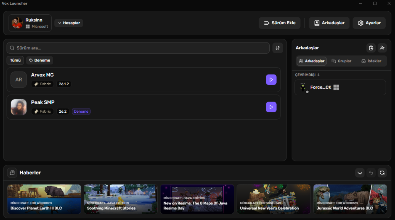
Task: Click the newspaper icon beside Haberler
Action: [x=12, y=173]
